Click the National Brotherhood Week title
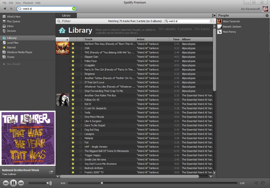 pos(21,170)
